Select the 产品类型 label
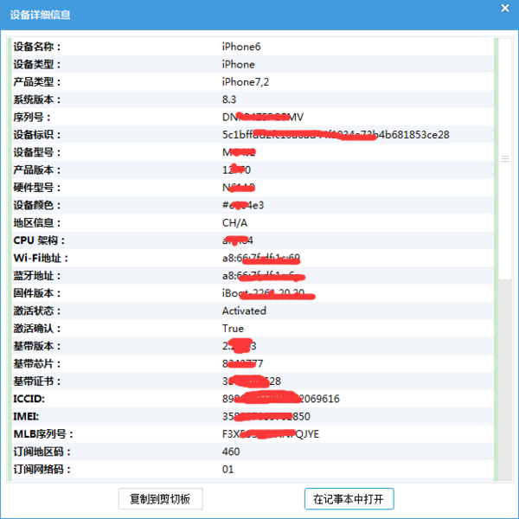This screenshot has height=519, width=519. 37,82
